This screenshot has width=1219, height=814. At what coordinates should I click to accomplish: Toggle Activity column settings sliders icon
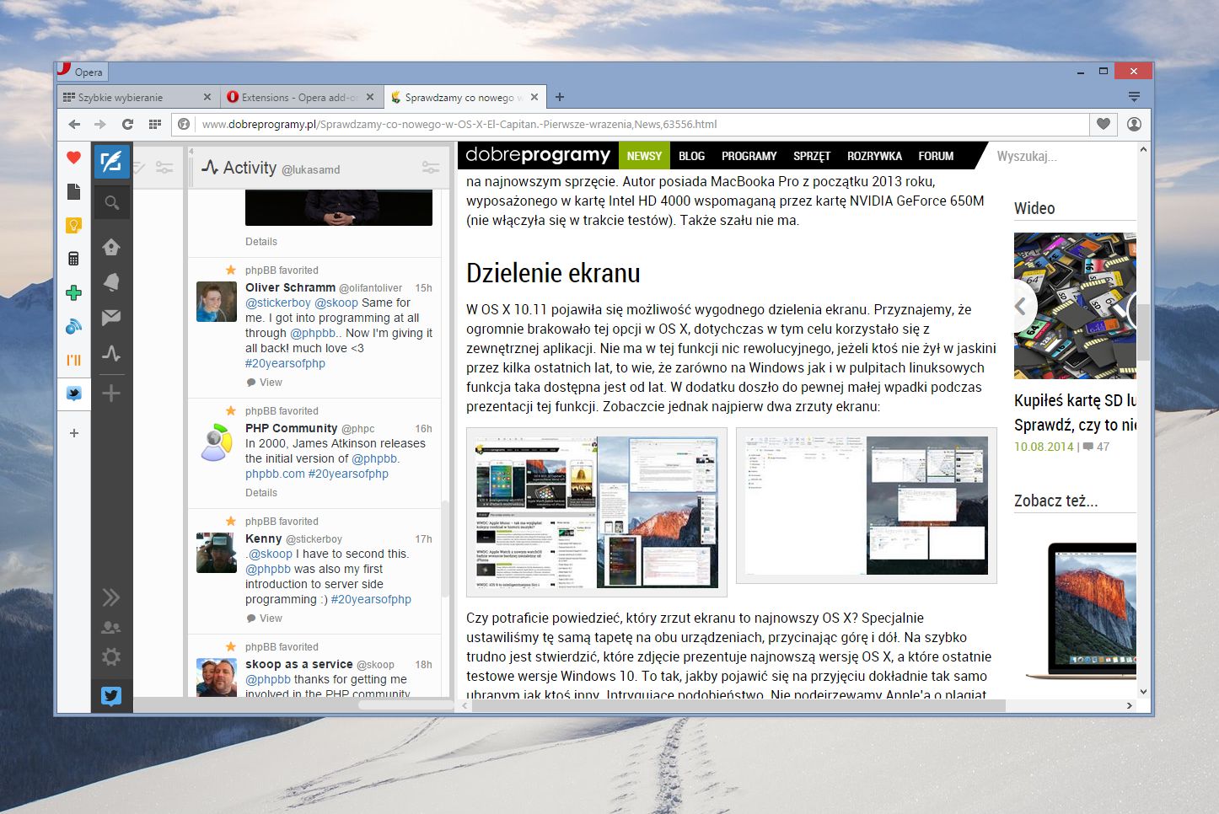point(431,168)
